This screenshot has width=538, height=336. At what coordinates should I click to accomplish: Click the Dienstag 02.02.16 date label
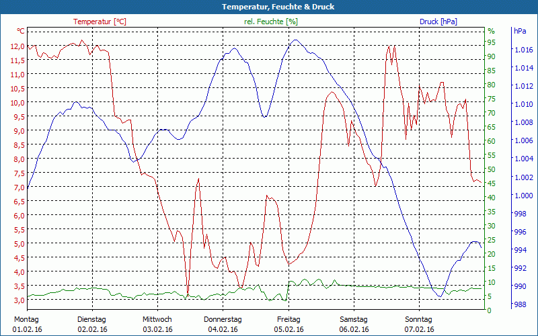coord(91,325)
